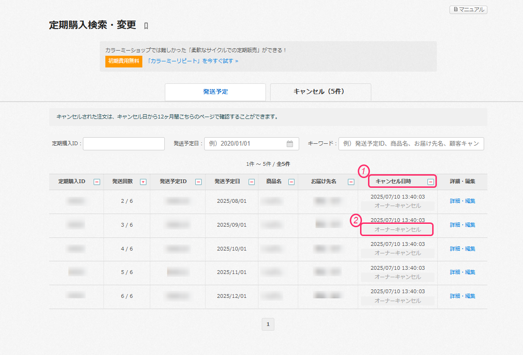The image size is (523, 355).
Task: Go to page 1 in pagination
Action: (268, 324)
